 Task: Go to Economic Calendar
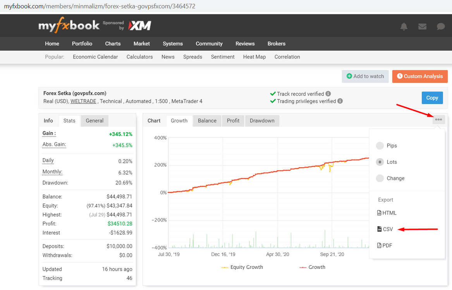click(x=95, y=57)
